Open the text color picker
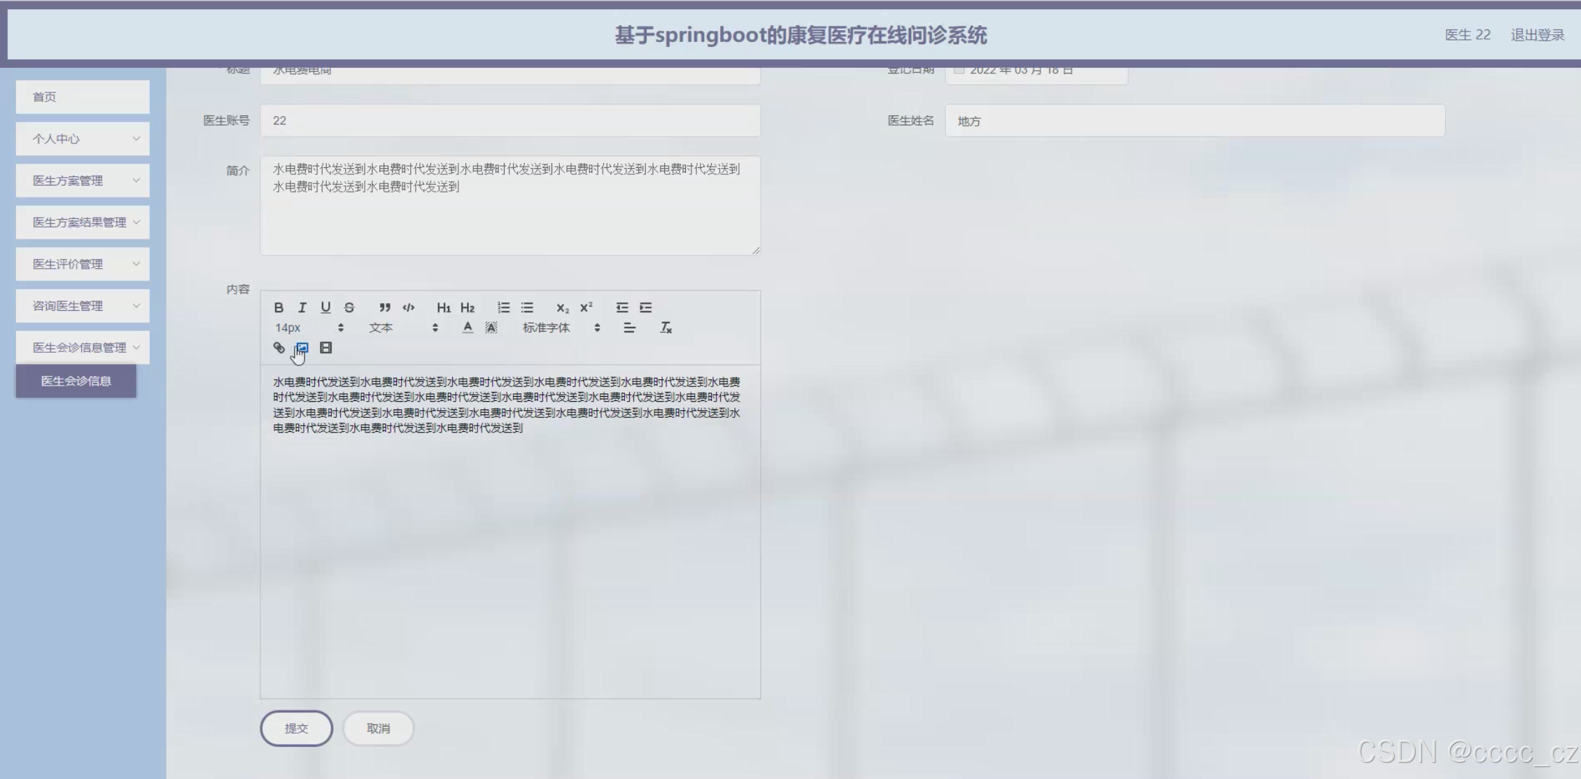 tap(468, 328)
